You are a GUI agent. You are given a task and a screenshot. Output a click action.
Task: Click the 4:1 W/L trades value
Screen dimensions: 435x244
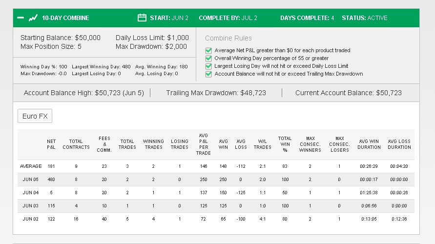click(263, 219)
